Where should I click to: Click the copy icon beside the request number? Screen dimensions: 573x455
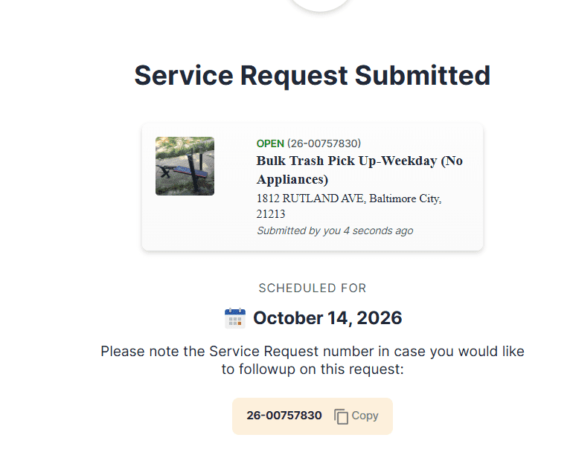click(341, 416)
